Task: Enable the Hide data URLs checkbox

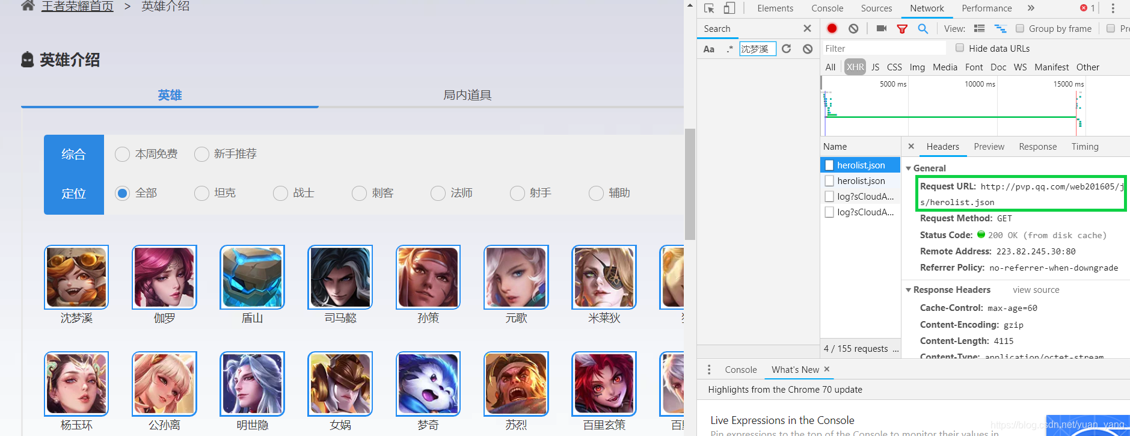Action: click(960, 48)
